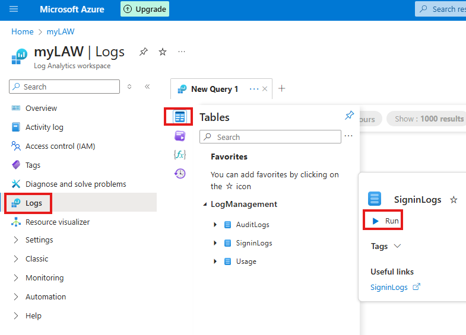Open SigninLogs documentation link
This screenshot has width=466, height=335.
pyautogui.click(x=395, y=287)
